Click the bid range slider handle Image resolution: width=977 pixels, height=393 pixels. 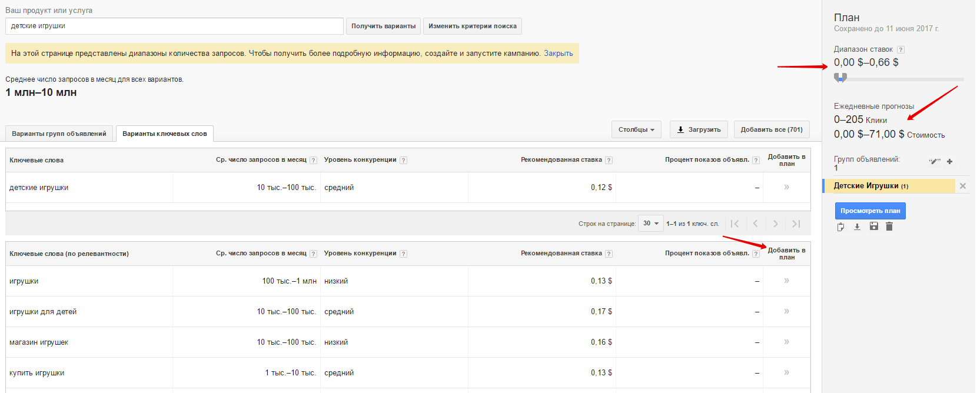click(x=840, y=78)
